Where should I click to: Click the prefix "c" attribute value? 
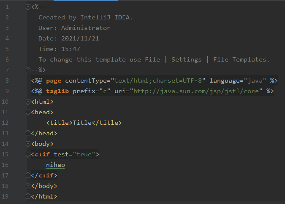pyautogui.click(x=105, y=91)
